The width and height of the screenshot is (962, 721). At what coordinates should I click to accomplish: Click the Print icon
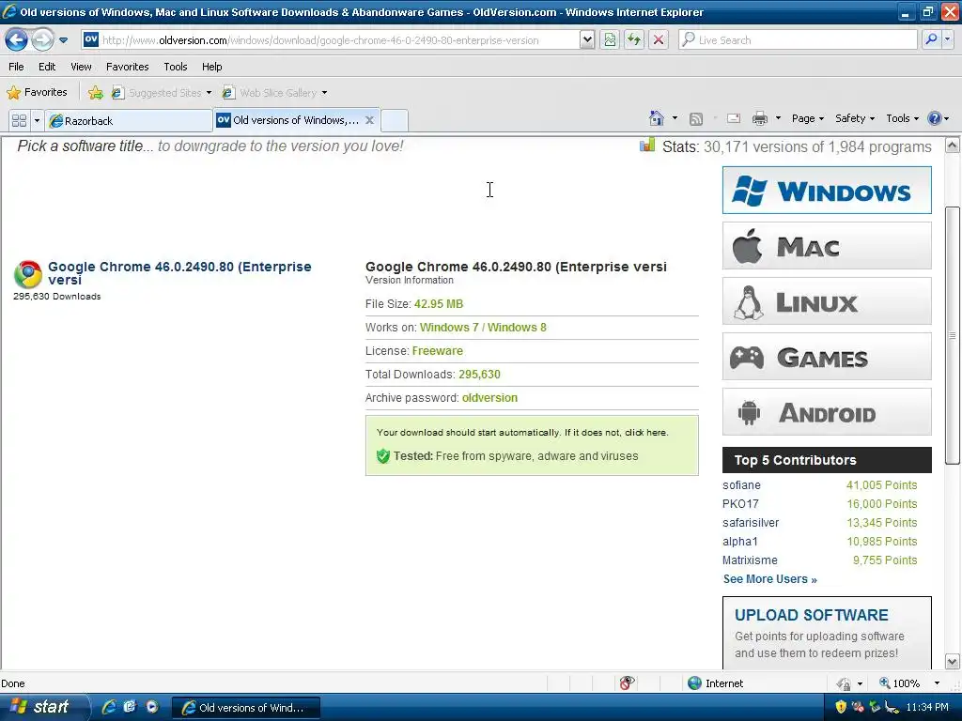tap(759, 118)
